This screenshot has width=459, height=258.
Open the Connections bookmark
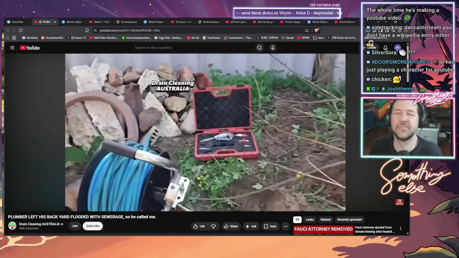[x=238, y=38]
